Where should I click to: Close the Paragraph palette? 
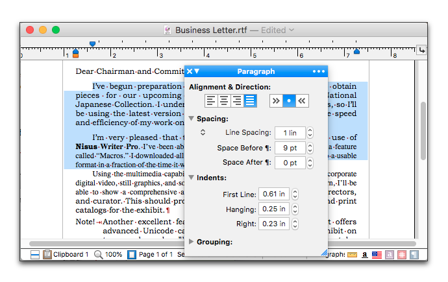[x=190, y=71]
